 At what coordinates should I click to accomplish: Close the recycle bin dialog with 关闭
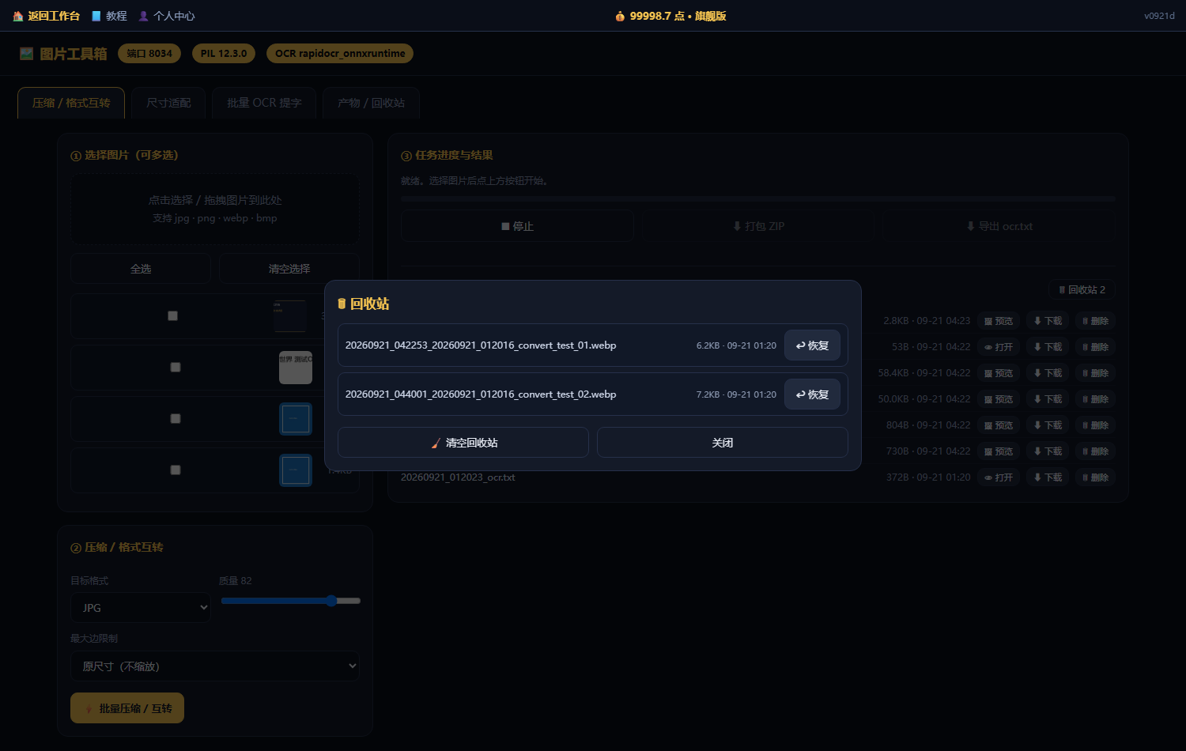(723, 443)
